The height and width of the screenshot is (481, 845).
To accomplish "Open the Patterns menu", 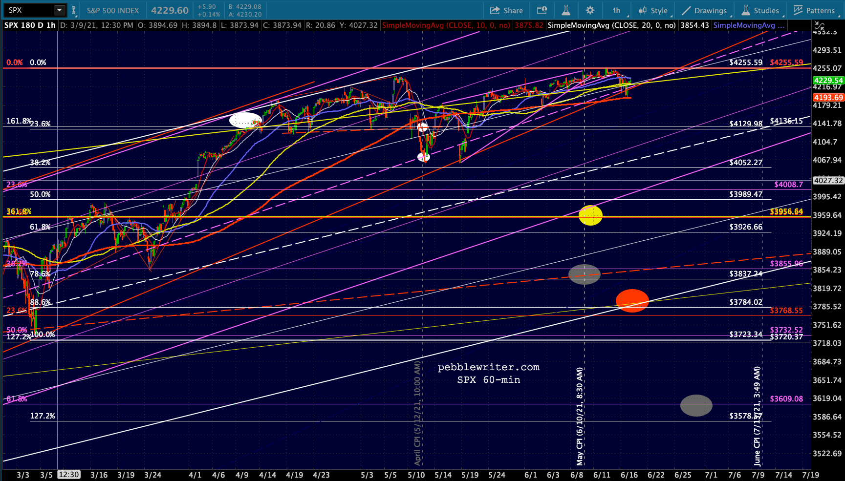I will point(814,10).
